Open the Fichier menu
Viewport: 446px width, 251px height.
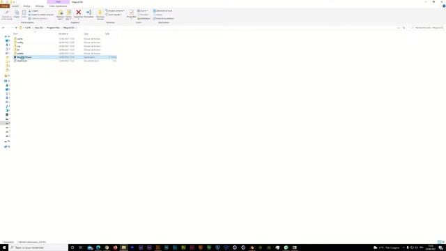tap(5, 6)
